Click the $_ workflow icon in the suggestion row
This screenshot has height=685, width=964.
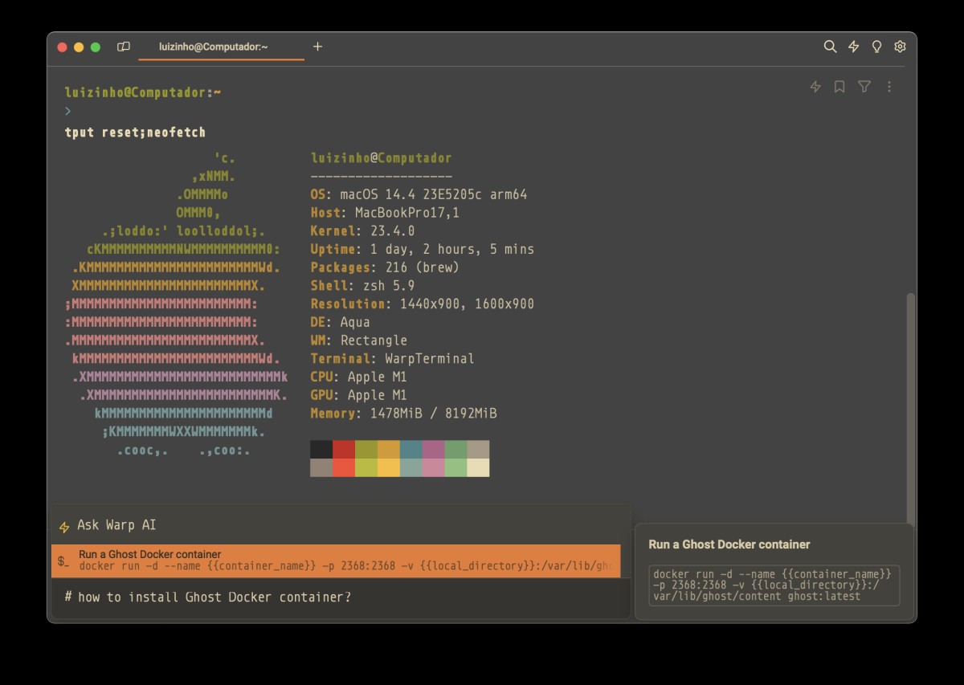pos(63,561)
